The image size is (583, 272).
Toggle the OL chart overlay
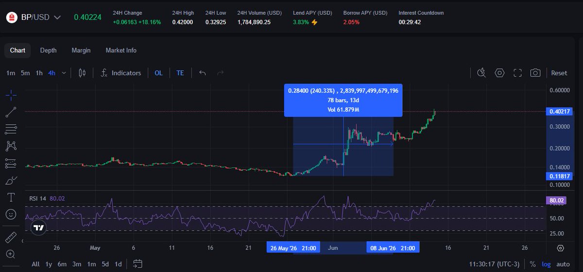[158, 73]
